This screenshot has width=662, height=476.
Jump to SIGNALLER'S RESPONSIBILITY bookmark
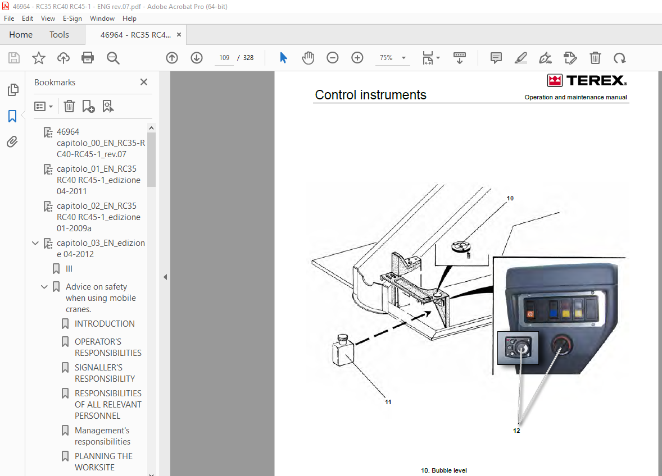pyautogui.click(x=105, y=373)
